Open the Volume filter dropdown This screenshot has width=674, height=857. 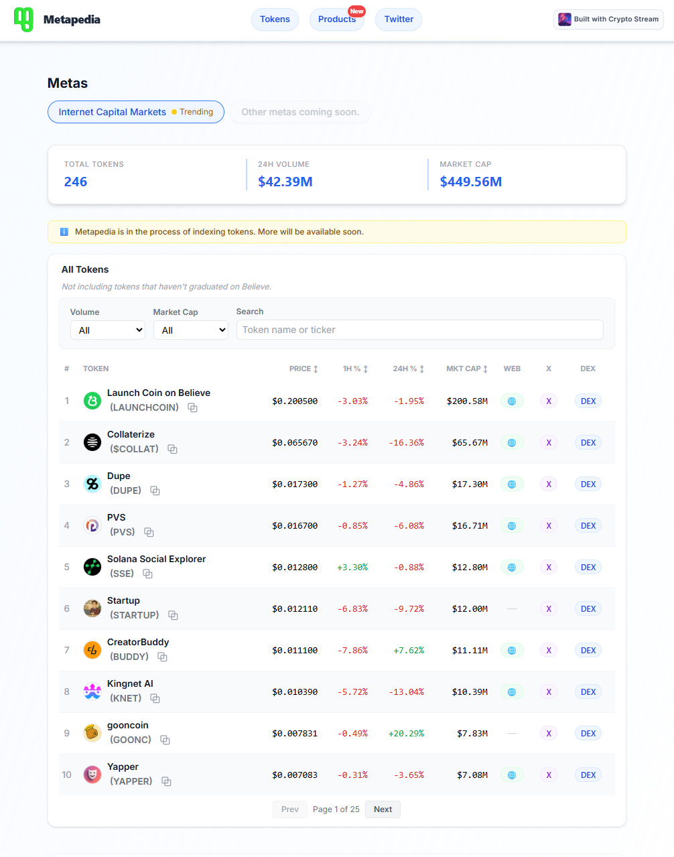tap(108, 330)
